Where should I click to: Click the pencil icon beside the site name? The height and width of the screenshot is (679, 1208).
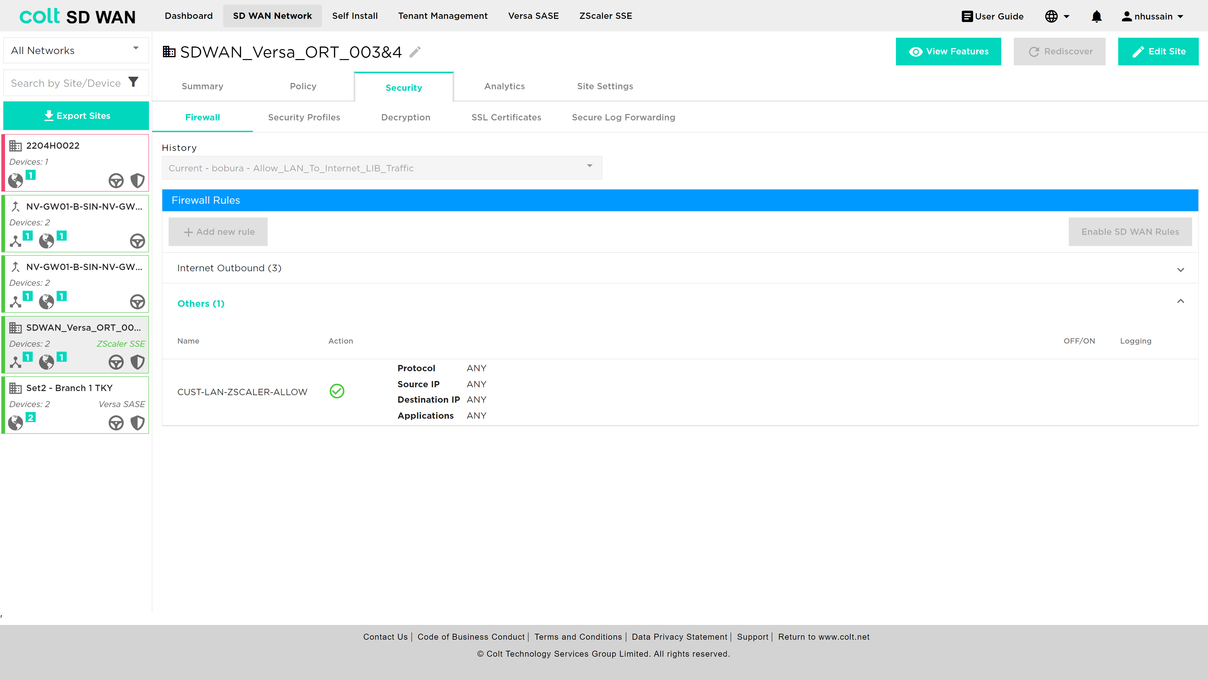click(x=415, y=52)
